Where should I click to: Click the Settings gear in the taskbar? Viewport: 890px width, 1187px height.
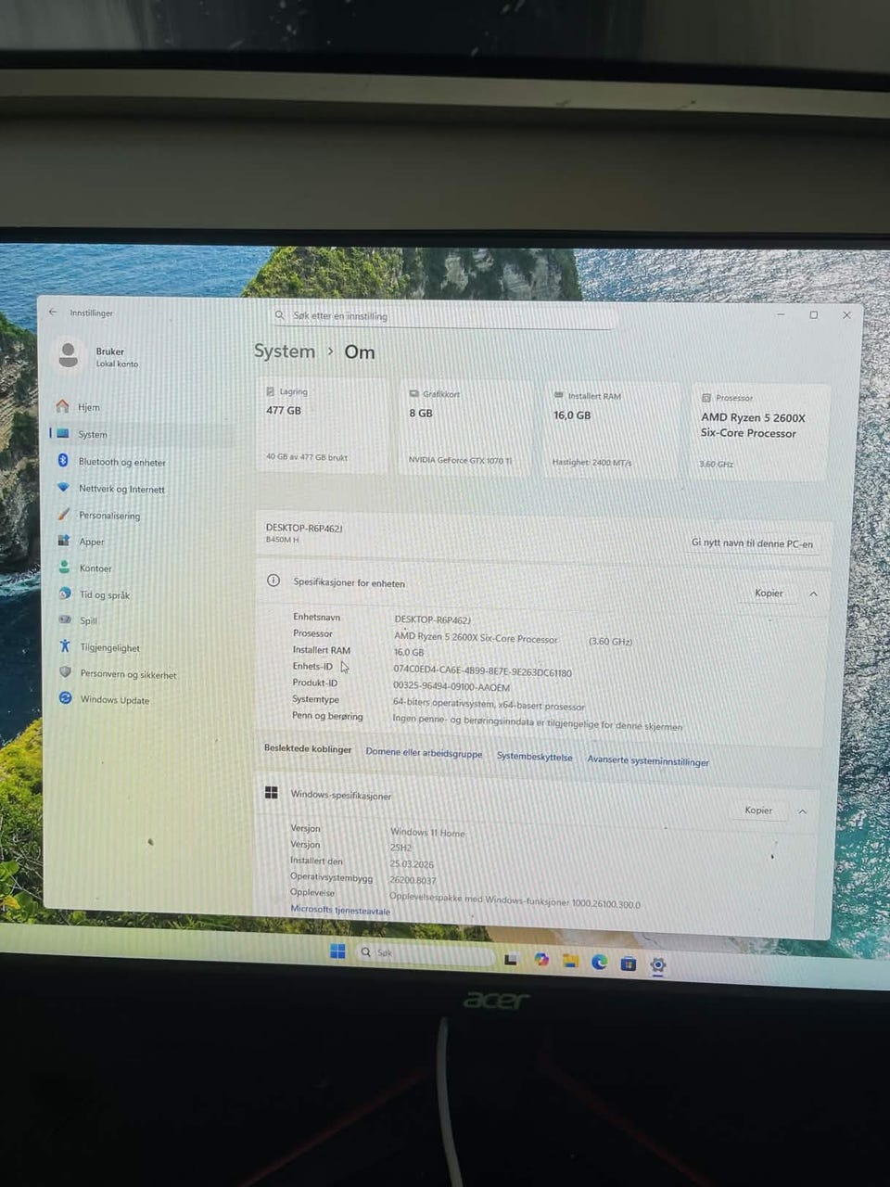tap(658, 964)
